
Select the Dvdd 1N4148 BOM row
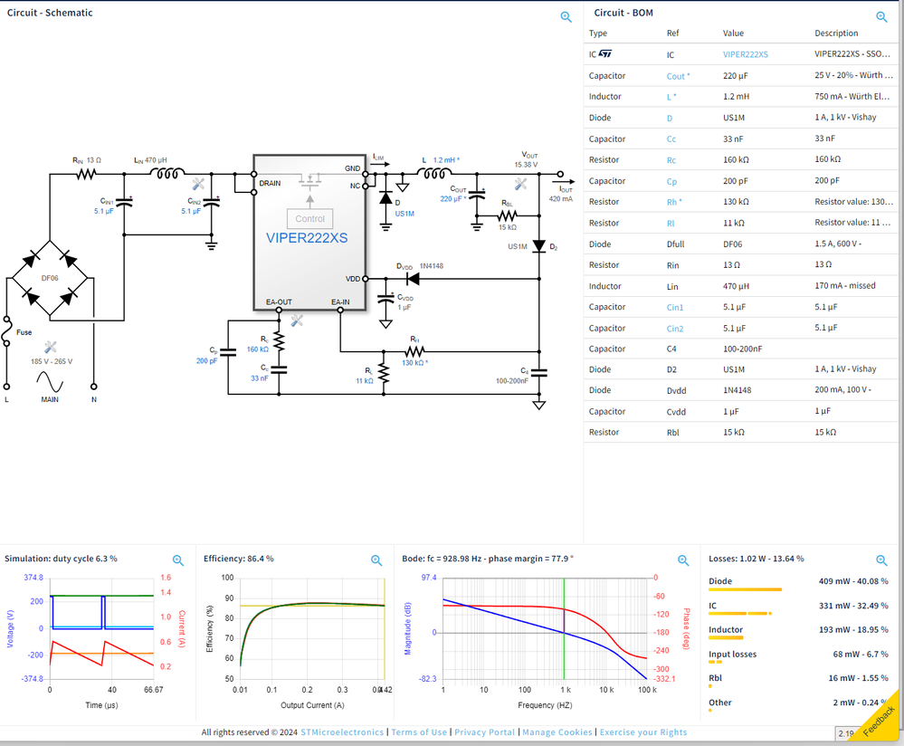(x=741, y=390)
